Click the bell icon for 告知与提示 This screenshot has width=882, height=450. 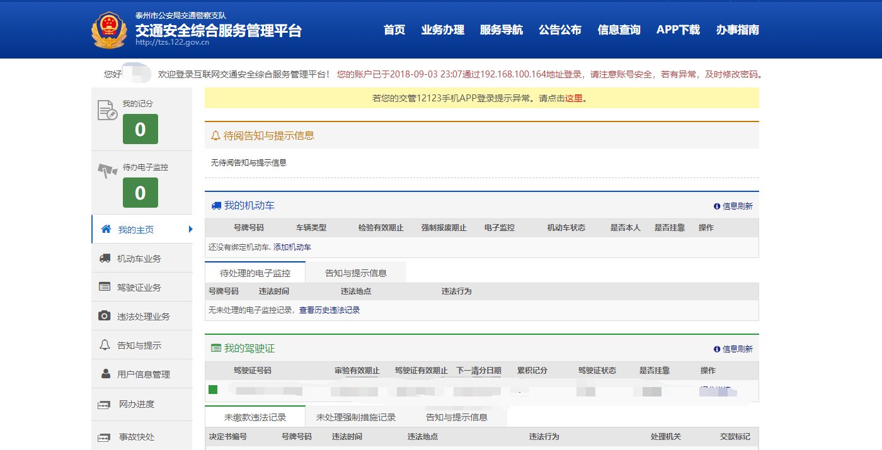(x=104, y=345)
